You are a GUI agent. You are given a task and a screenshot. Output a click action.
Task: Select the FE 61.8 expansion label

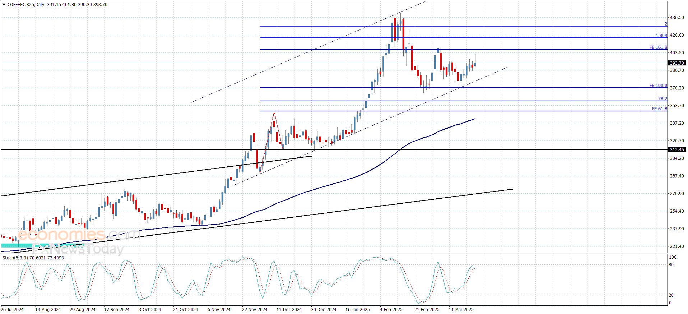click(x=660, y=109)
